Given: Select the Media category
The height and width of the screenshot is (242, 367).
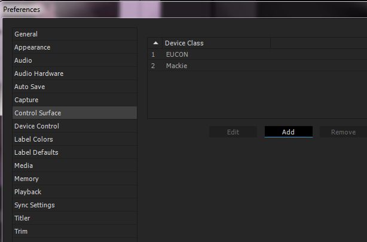Looking at the screenshot, I should click(24, 166).
